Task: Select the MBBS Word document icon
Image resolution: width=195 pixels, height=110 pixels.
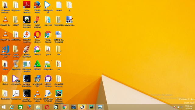Action: (59, 37)
